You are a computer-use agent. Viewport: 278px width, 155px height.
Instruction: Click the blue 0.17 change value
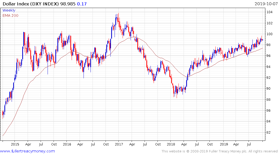tap(82, 4)
